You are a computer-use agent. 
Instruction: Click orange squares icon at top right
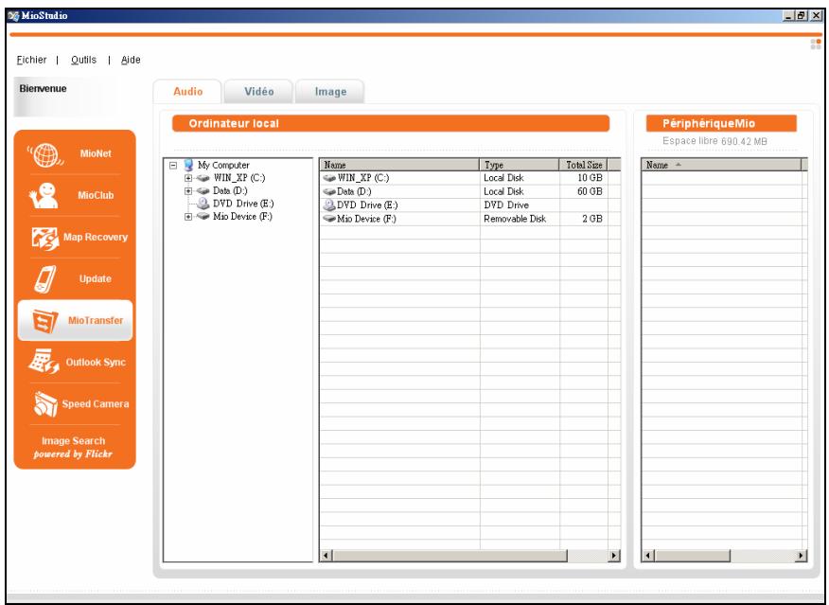[816, 44]
